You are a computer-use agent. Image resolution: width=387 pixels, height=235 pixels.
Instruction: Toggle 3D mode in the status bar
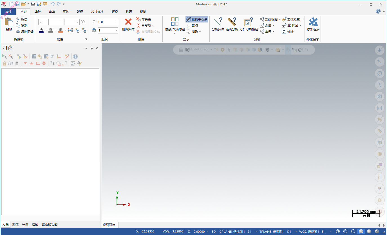[x=214, y=232]
